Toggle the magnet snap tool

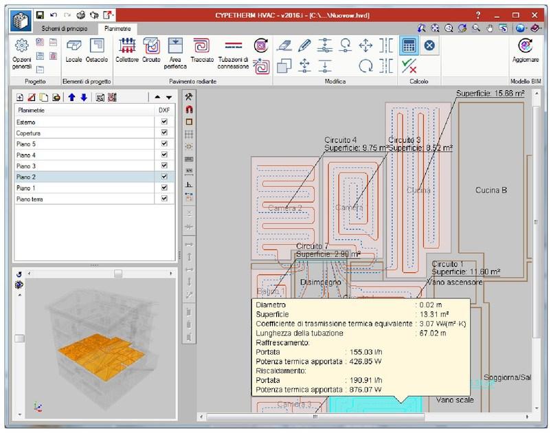(x=190, y=109)
